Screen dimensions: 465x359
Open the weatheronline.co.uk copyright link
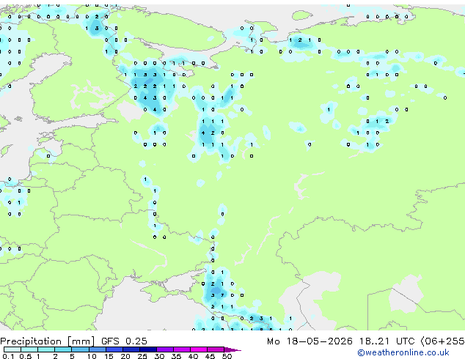(x=403, y=352)
